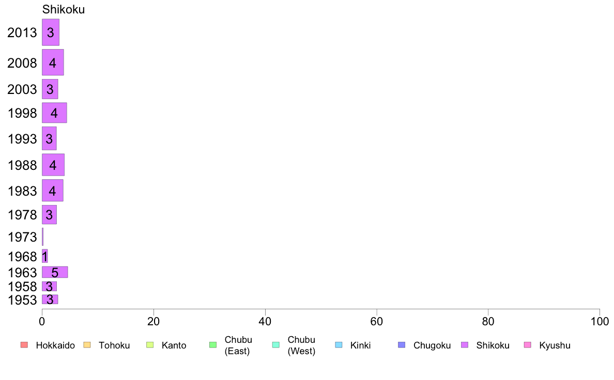Click the Hokkaido legend label
Viewport: 614px width, 380px height.
55,345
